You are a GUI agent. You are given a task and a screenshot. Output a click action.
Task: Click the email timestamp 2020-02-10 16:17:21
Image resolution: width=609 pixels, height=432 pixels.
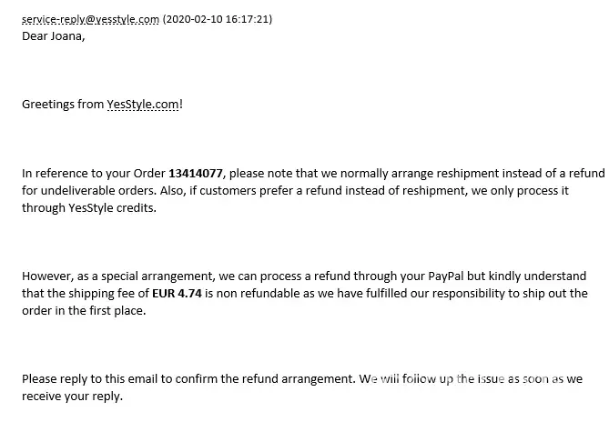(217, 20)
